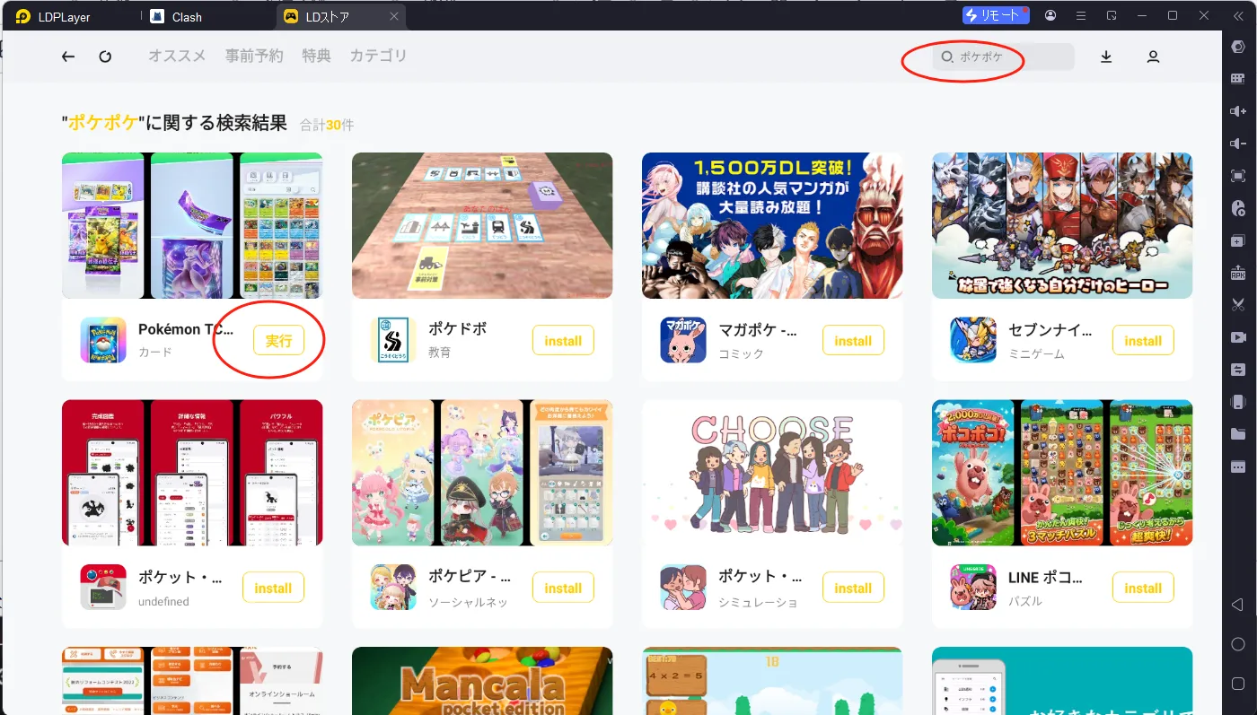Open the screen recording sidebar tool
The image size is (1257, 715).
[1238, 336]
